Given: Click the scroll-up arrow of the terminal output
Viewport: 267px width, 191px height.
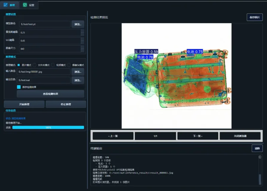Looking at the screenshot, I should click(x=260, y=157).
